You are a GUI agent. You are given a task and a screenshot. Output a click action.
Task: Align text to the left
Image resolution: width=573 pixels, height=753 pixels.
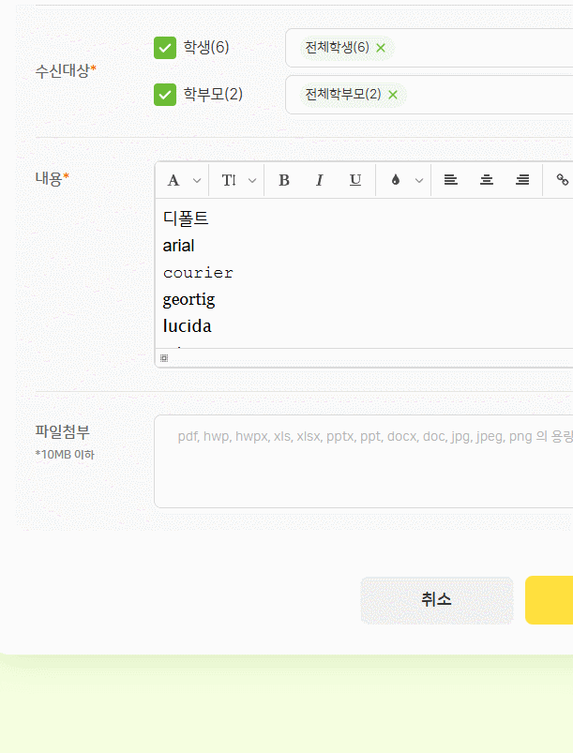(451, 180)
